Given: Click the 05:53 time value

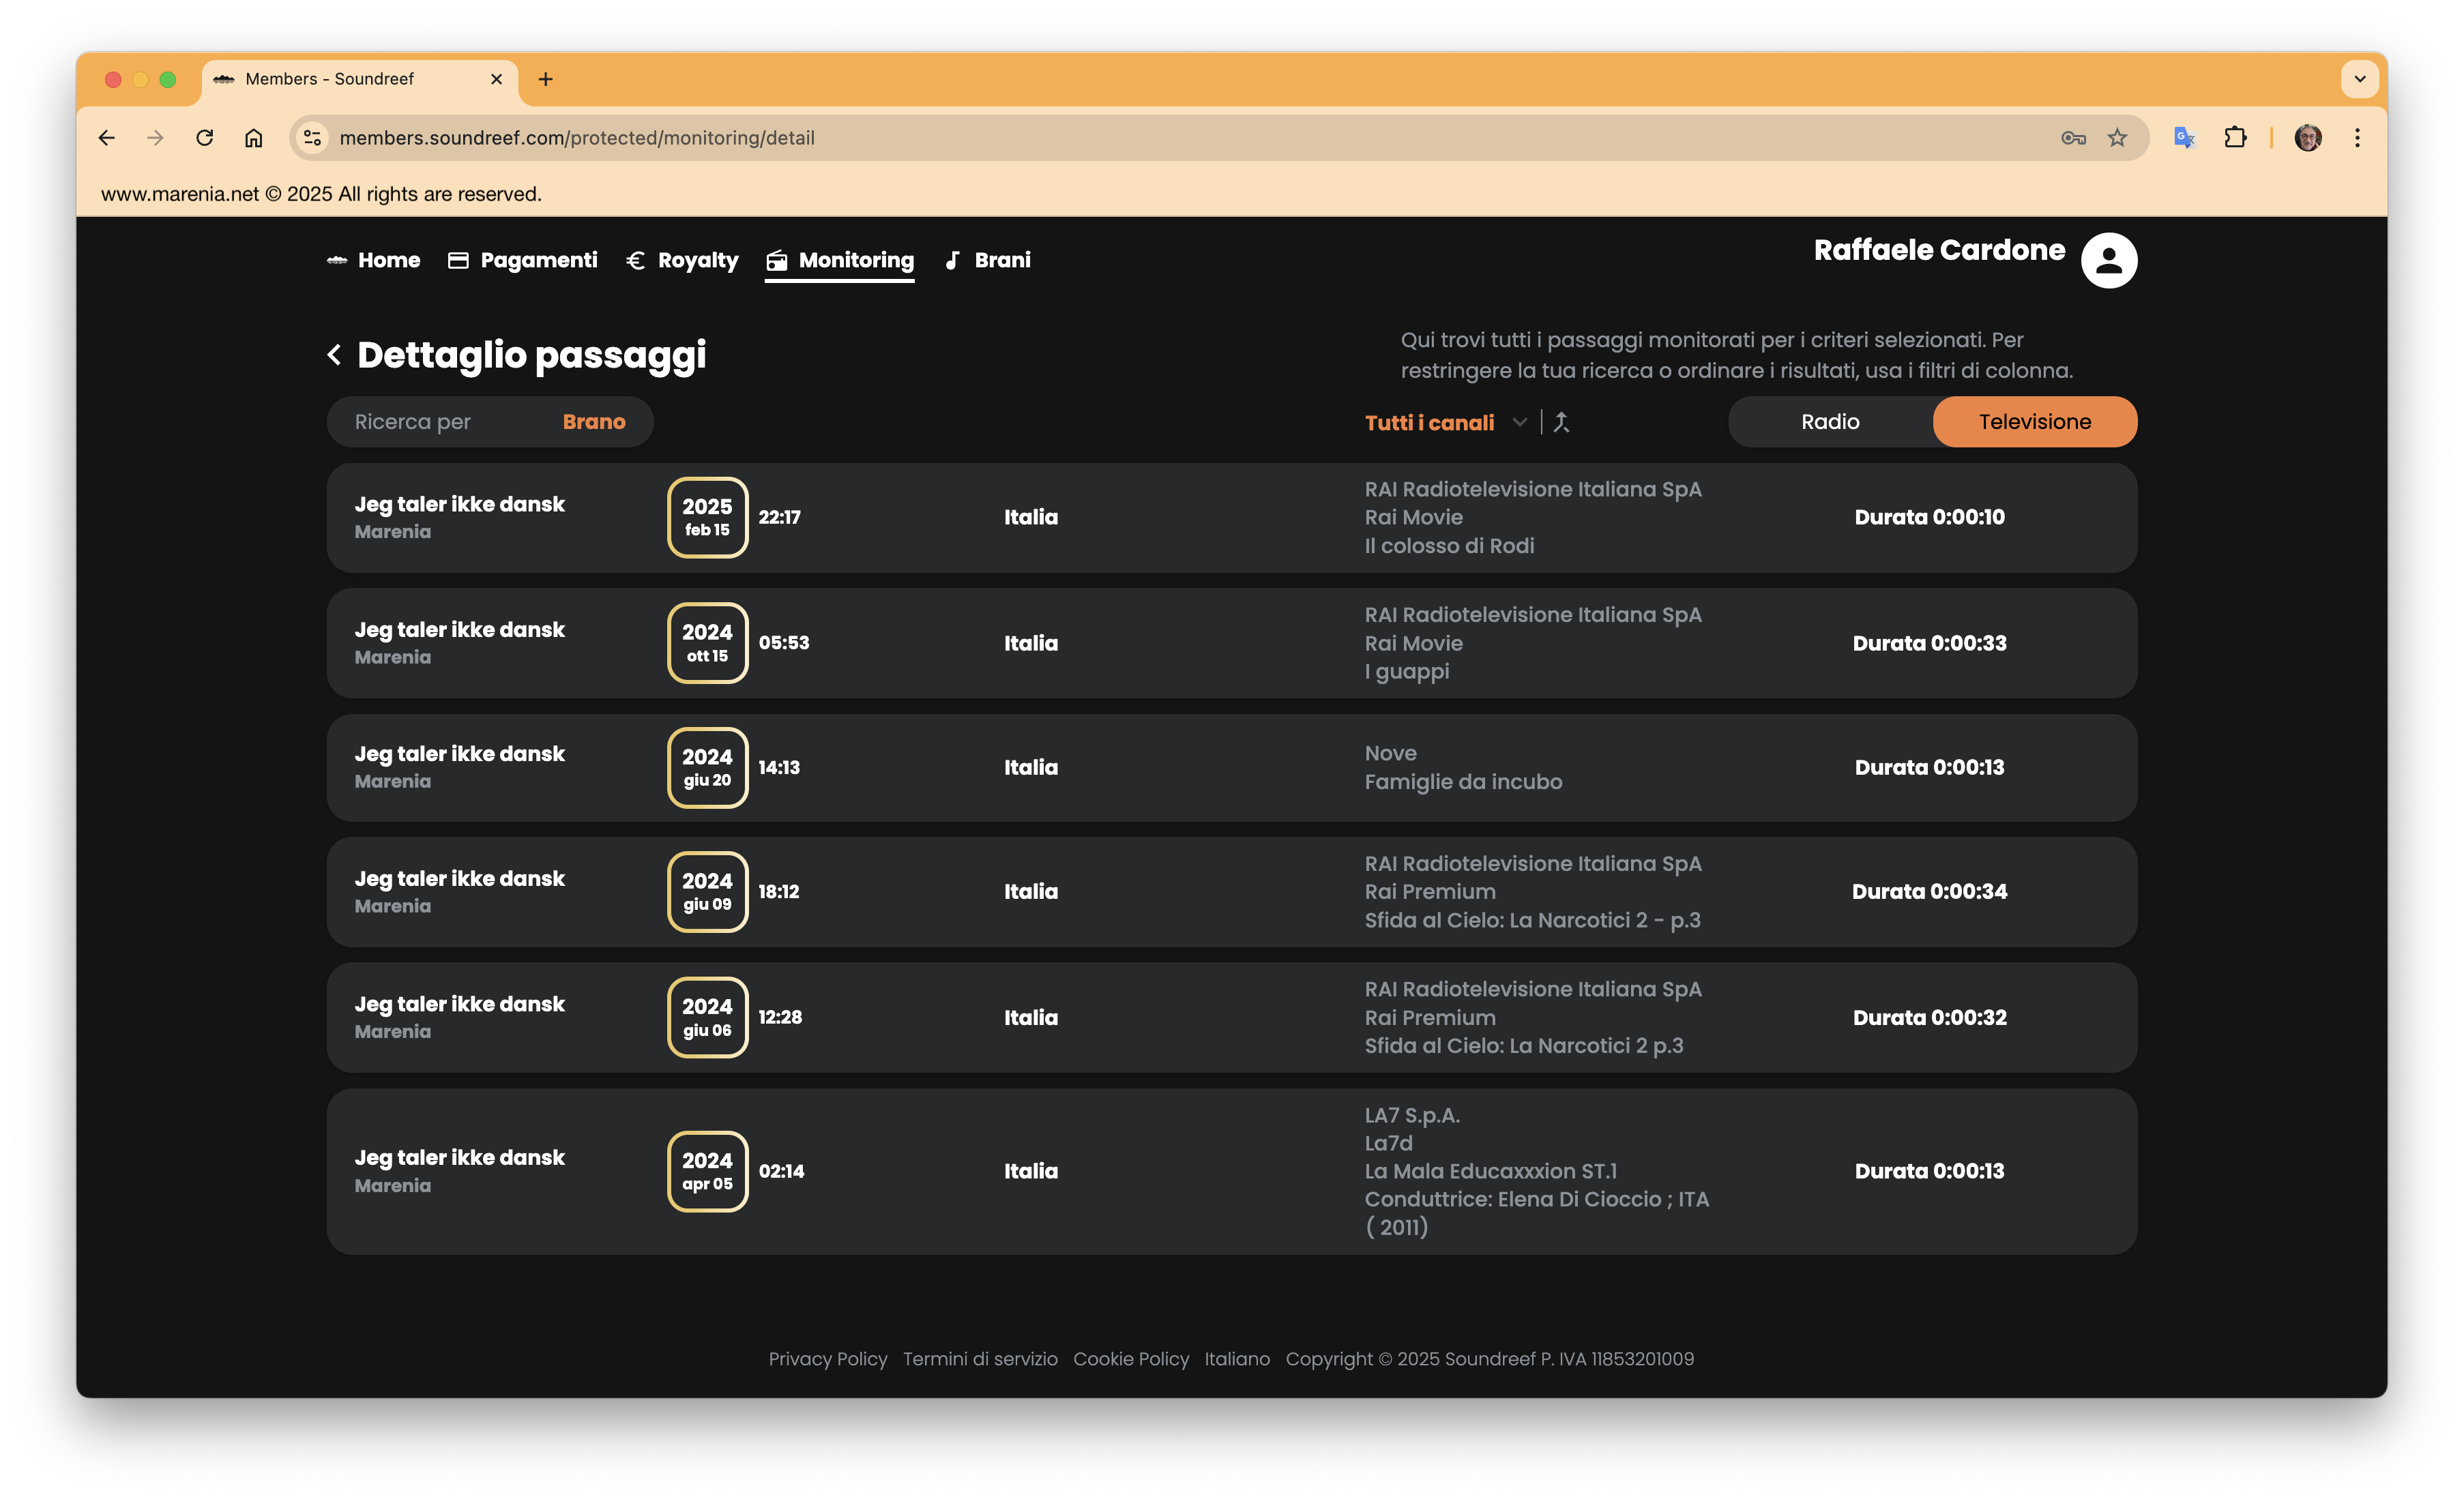Looking at the screenshot, I should pos(784,643).
